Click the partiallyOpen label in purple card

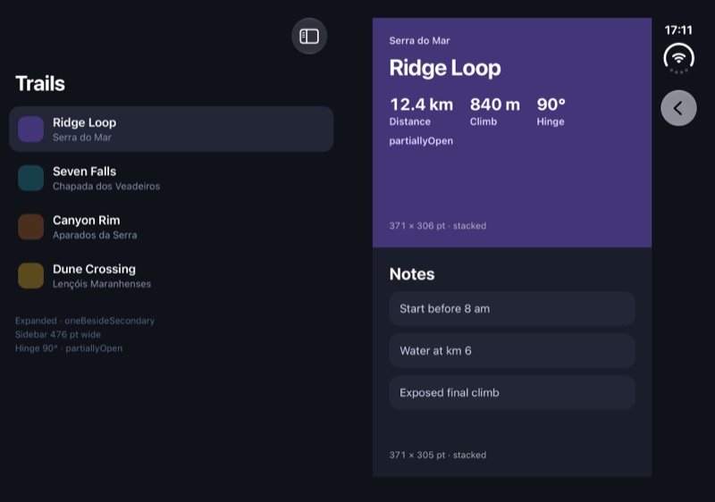pyautogui.click(x=421, y=141)
